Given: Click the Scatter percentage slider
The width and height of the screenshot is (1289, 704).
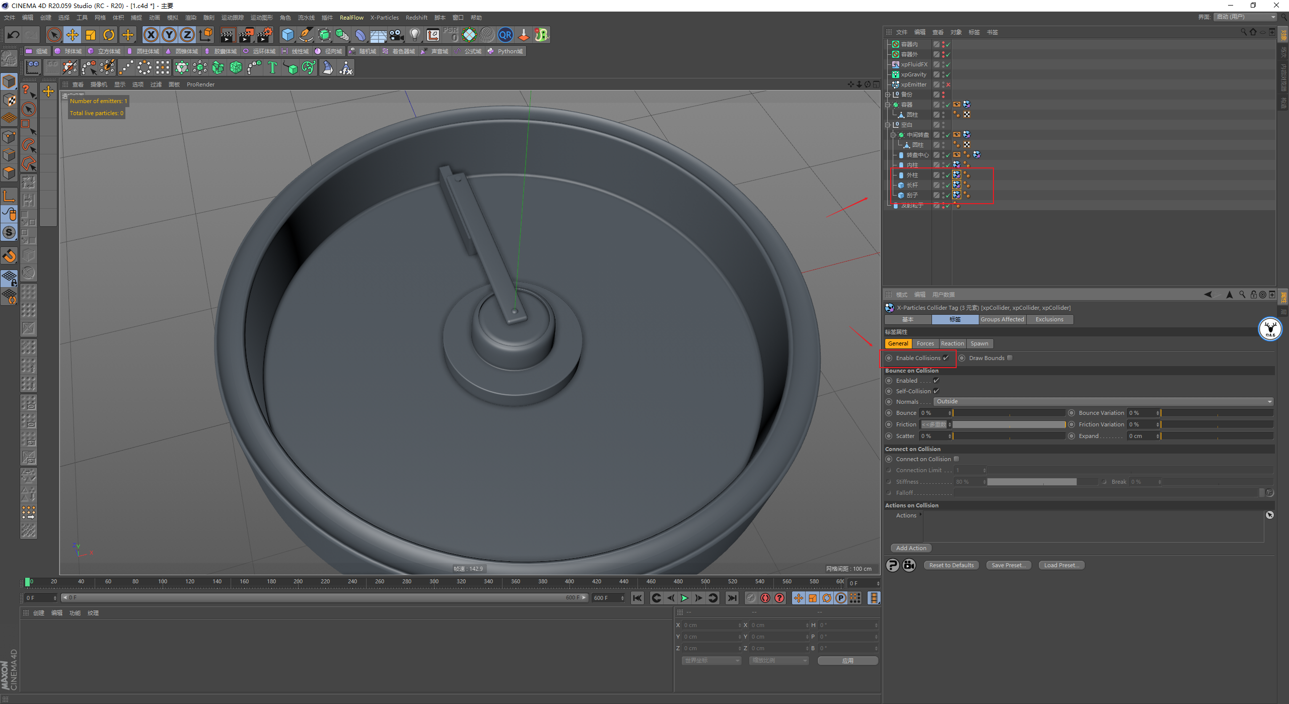Looking at the screenshot, I should pyautogui.click(x=1009, y=436).
